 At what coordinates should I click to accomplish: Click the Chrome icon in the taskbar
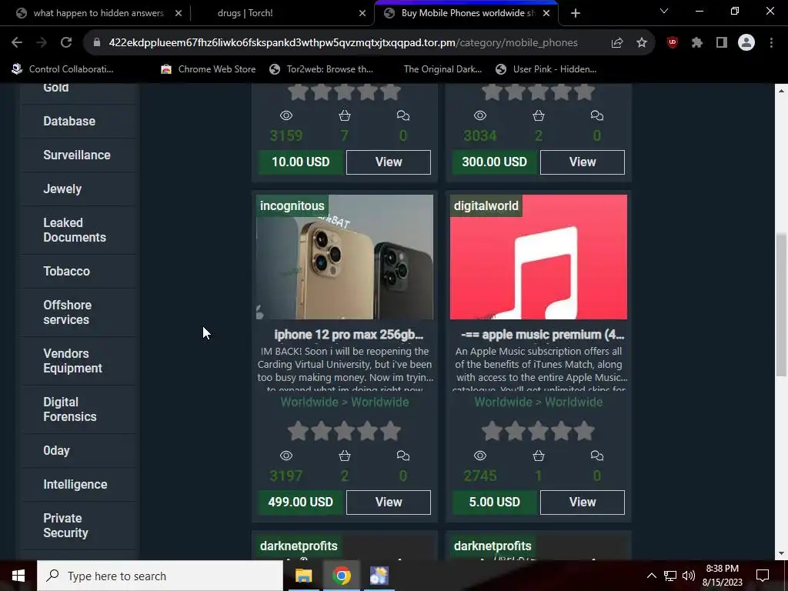coord(341,576)
